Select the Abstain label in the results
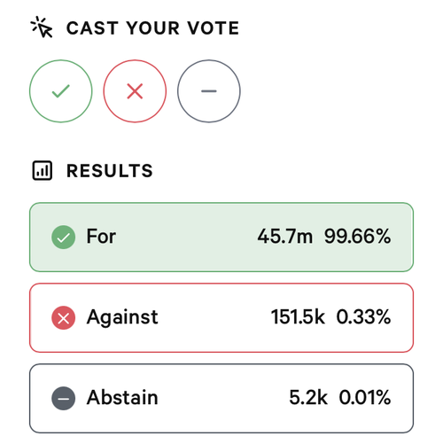443x444 pixels. [122, 397]
